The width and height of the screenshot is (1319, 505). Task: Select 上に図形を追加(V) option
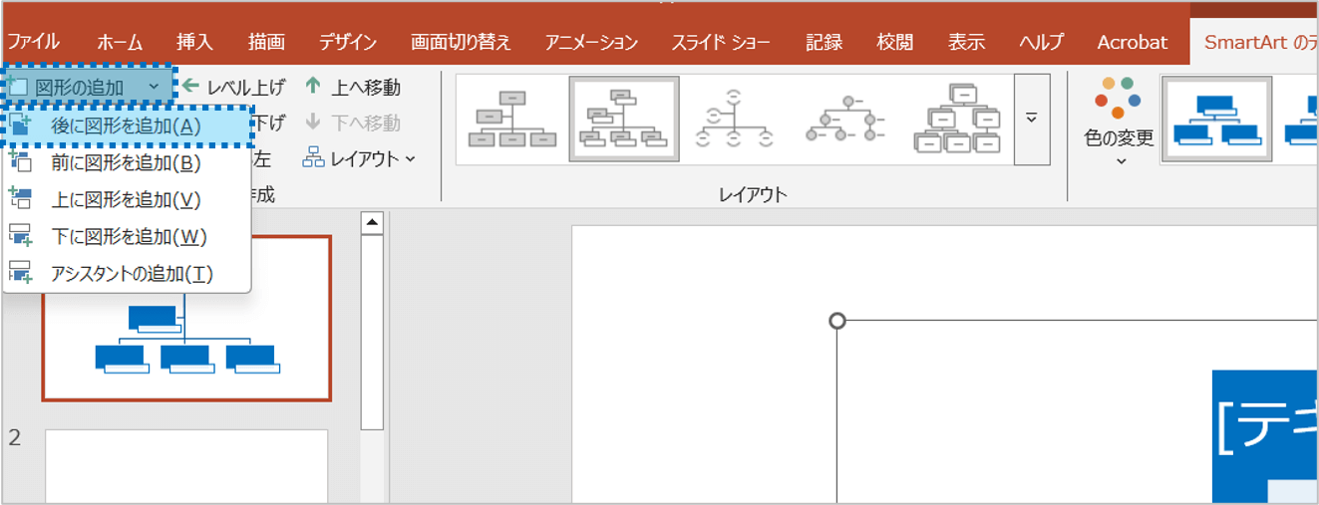tap(126, 200)
